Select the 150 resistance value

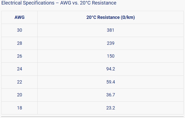pos(111,56)
